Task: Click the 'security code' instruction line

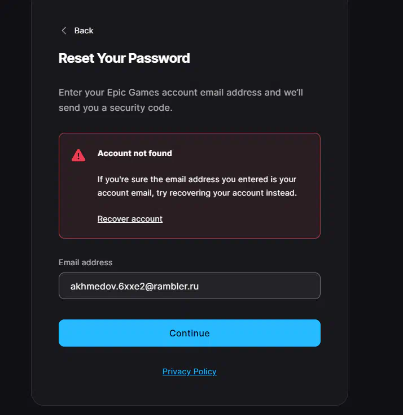Action: pos(115,107)
